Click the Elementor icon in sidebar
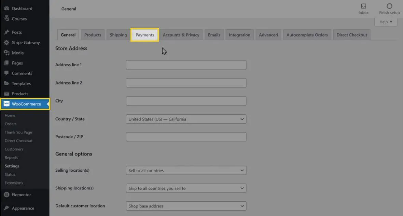The height and width of the screenshot is (216, 403). [6, 195]
